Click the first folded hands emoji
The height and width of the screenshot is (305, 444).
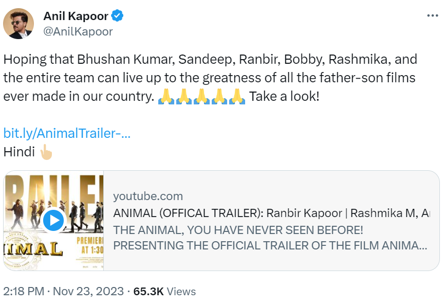[x=165, y=96]
